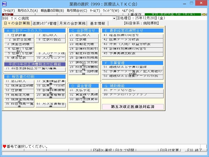Image resolution: width=209 pixels, height=157 pixels.
Task: Click button 3 預金出納帳
Action: tap(19, 45)
